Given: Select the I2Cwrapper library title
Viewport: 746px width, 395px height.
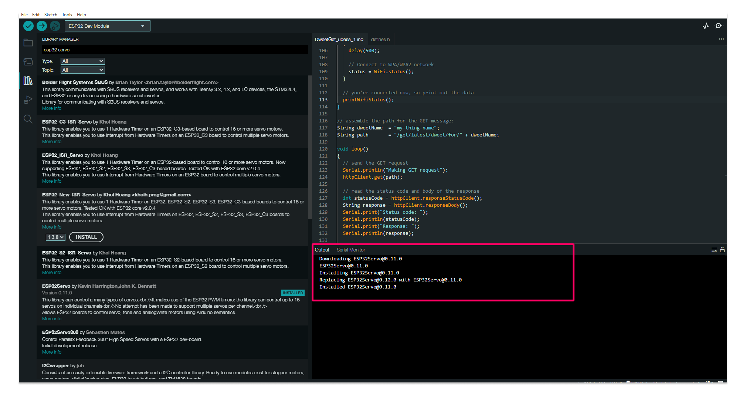Looking at the screenshot, I should pyautogui.click(x=55, y=366).
